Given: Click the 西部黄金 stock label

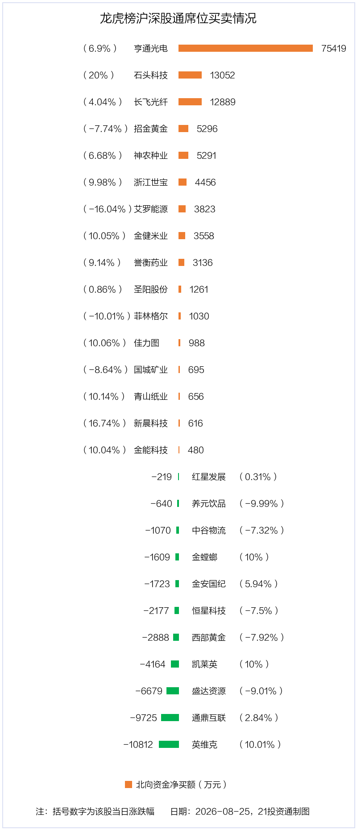Looking at the screenshot, I should pyautogui.click(x=209, y=637).
